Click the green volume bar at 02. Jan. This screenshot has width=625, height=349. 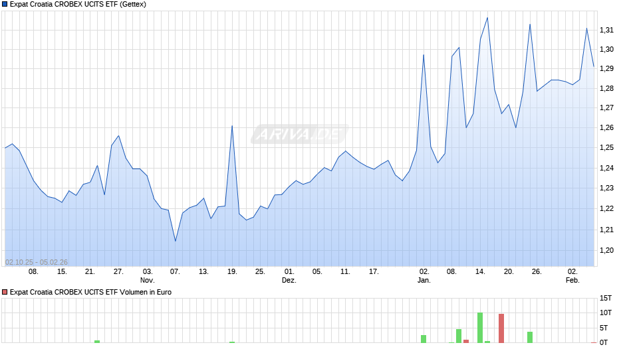pos(424,339)
